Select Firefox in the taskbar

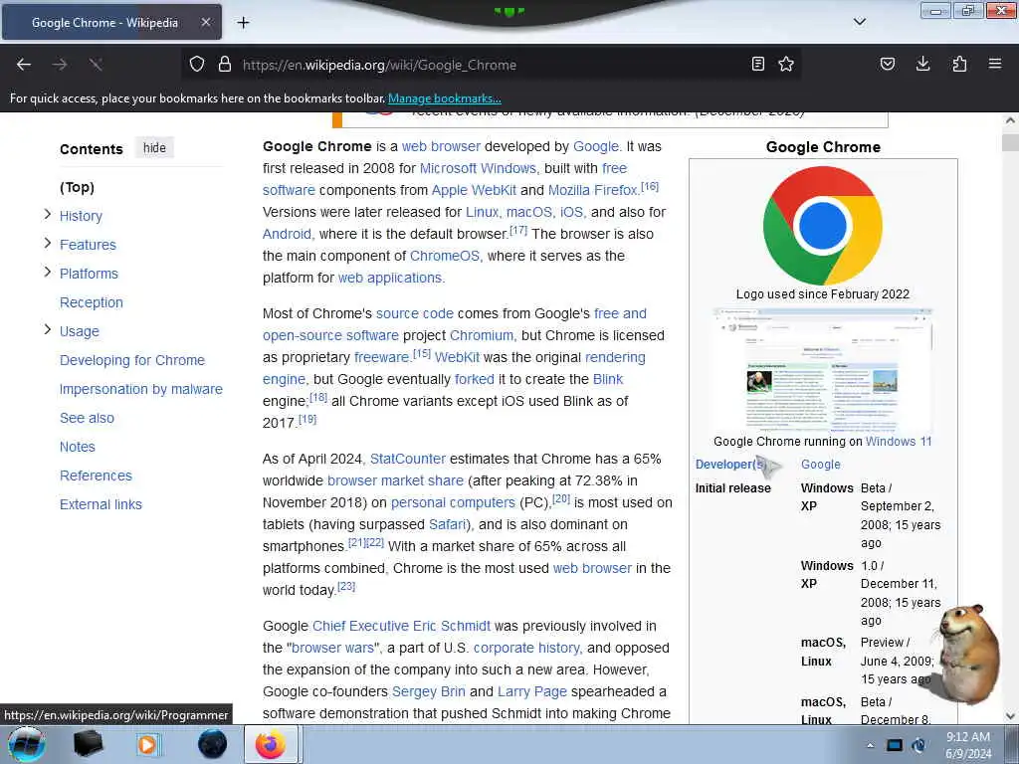coord(271,744)
